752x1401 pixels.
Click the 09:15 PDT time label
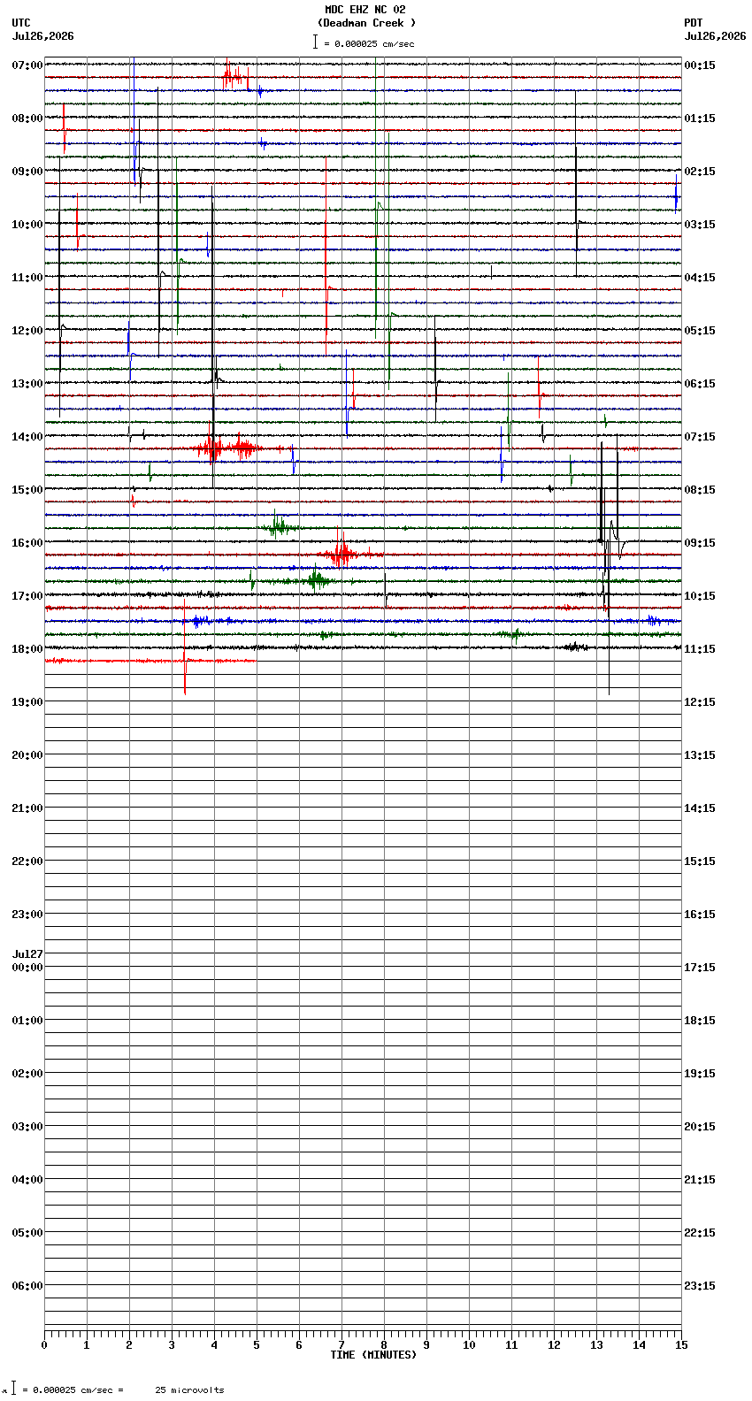click(700, 543)
